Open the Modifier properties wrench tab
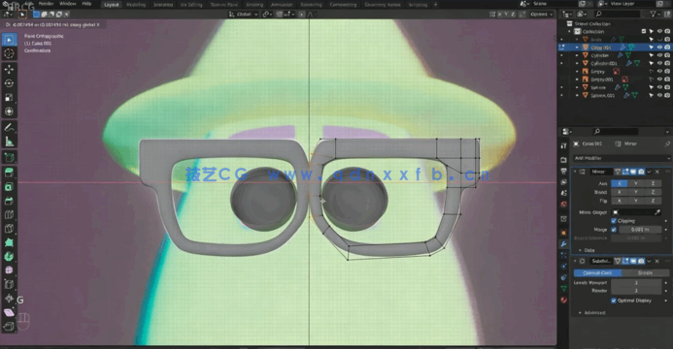This screenshot has width=673, height=349. [x=563, y=244]
